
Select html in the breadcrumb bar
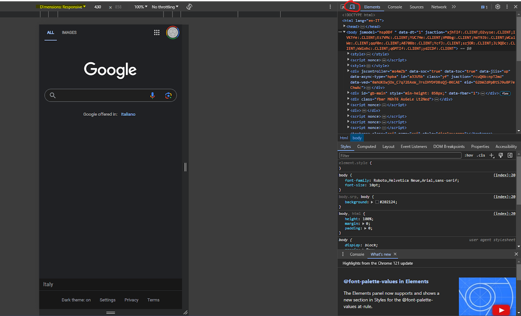click(x=344, y=138)
